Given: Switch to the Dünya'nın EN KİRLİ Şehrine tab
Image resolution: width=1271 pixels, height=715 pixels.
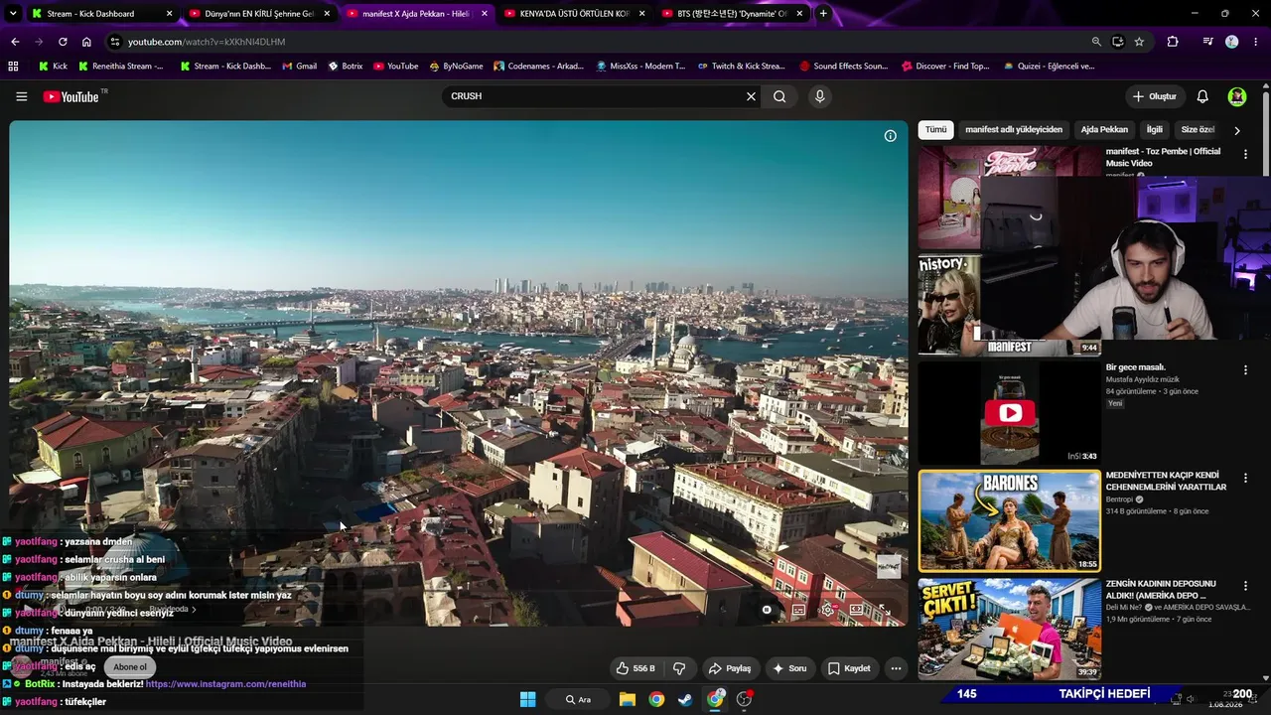Looking at the screenshot, I should coord(260,14).
